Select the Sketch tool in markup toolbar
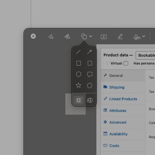The width and height of the screenshot is (155, 155). 51,37
